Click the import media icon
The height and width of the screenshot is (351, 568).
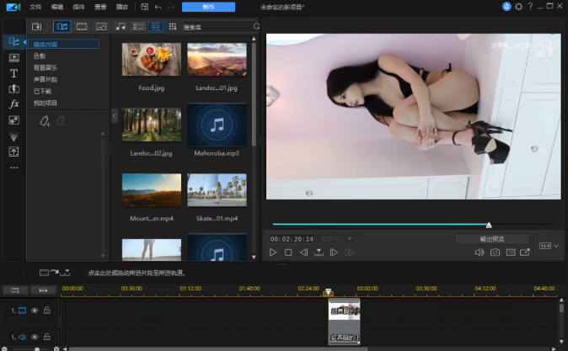coord(36,26)
